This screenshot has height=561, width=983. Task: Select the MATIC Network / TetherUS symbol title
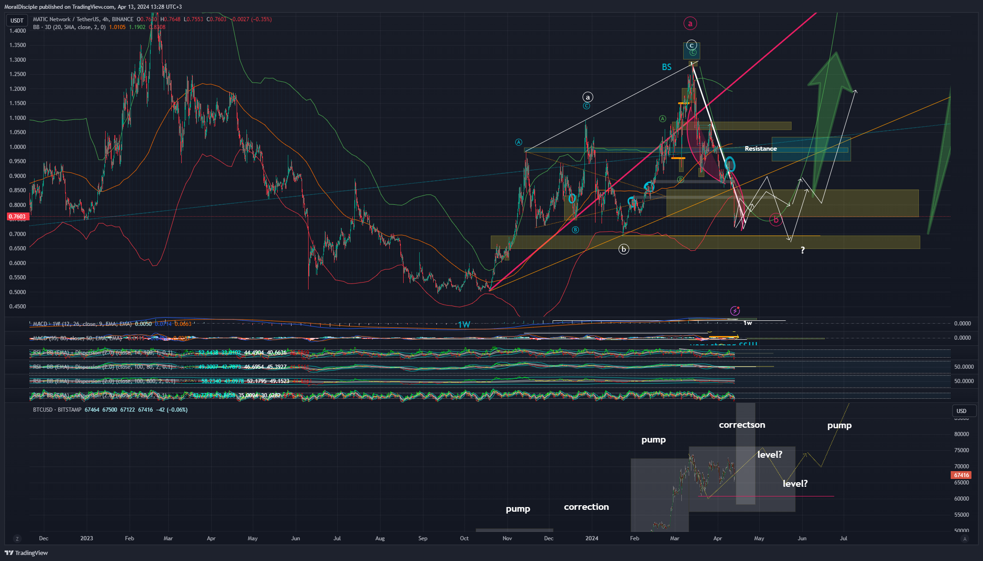click(x=83, y=19)
